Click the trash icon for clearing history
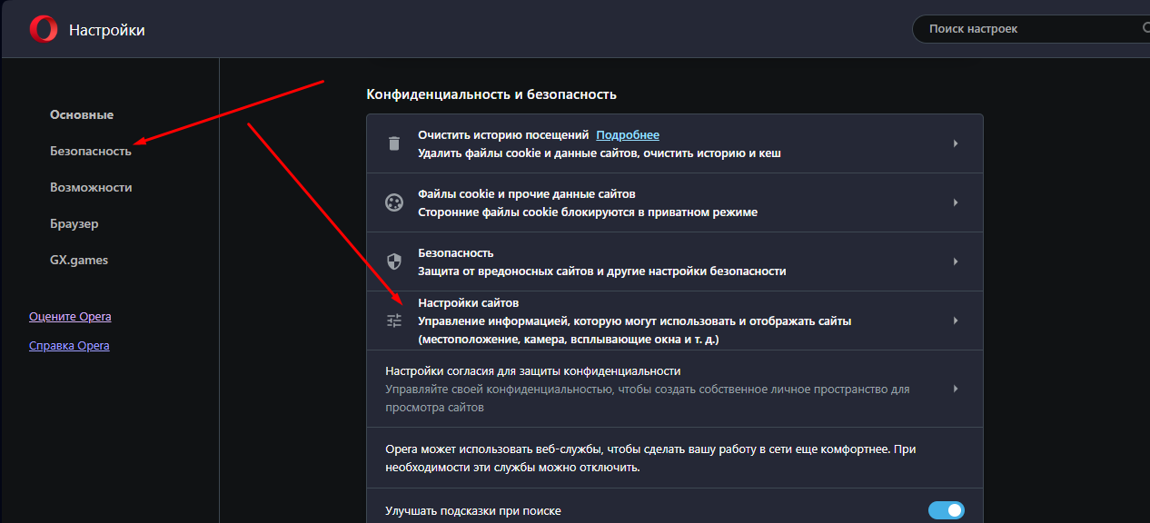Viewport: 1150px width, 523px height. coord(393,143)
